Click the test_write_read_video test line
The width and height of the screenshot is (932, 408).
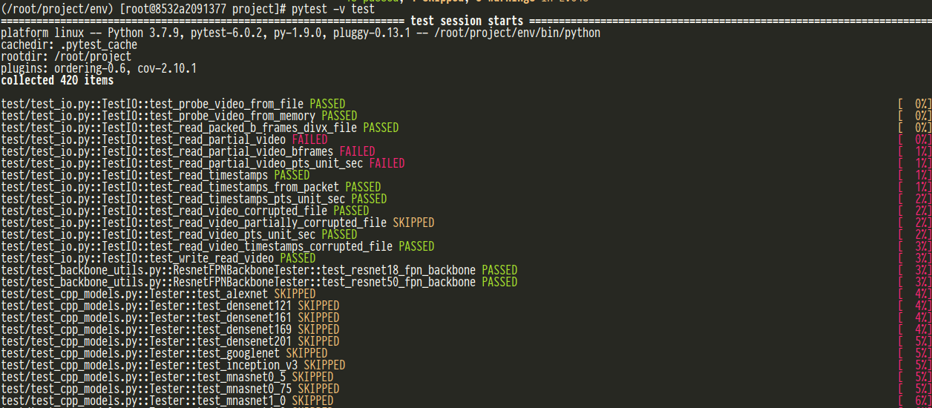click(158, 258)
